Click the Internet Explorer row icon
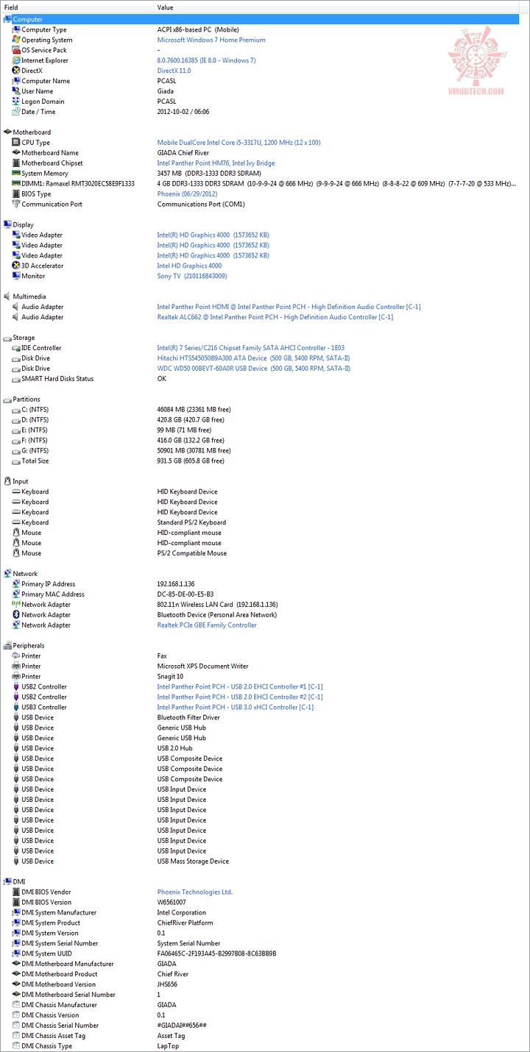 [x=16, y=60]
